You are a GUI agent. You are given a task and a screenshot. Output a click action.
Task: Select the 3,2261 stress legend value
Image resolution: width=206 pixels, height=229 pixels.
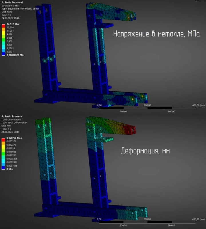pos(10,48)
